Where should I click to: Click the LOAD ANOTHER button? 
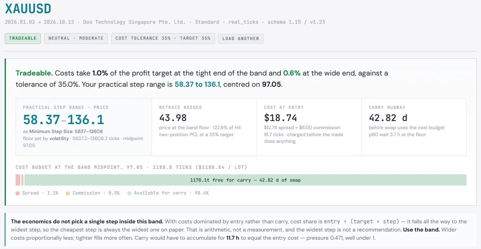click(x=240, y=38)
